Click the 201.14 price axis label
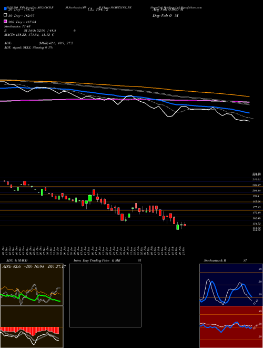Screen dimensions: 263x348 point(256,191)
